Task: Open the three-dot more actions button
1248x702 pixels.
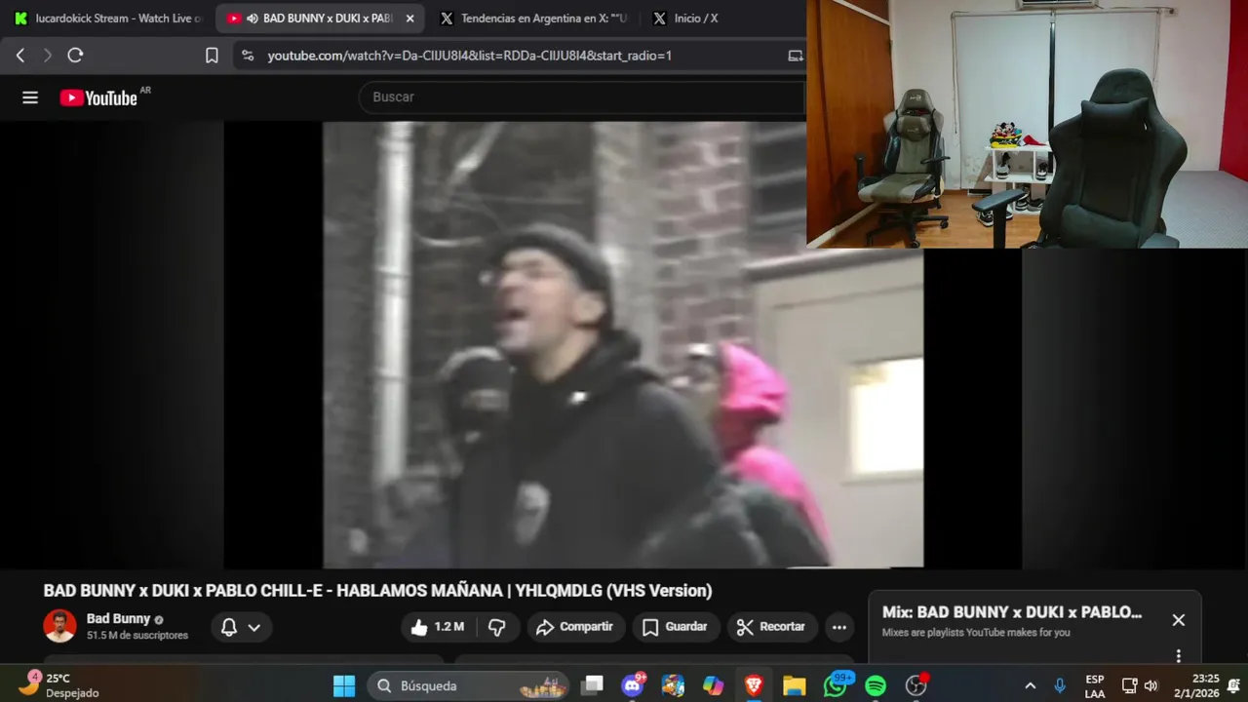Action: (839, 627)
